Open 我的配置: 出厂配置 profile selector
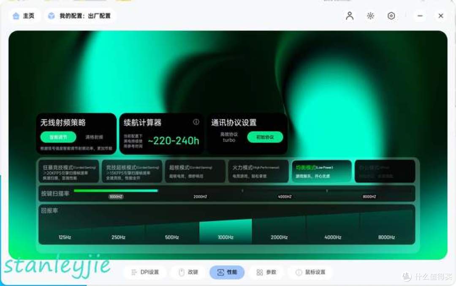Image resolution: width=456 pixels, height=286 pixels. click(80, 16)
